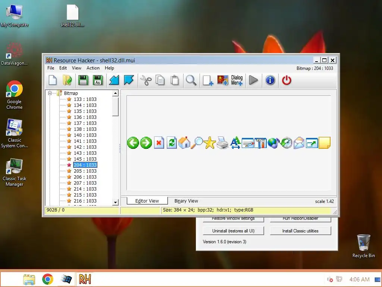Select bitmap resource 206 : 1033
This screenshot has width=382, height=287.
click(x=85, y=177)
